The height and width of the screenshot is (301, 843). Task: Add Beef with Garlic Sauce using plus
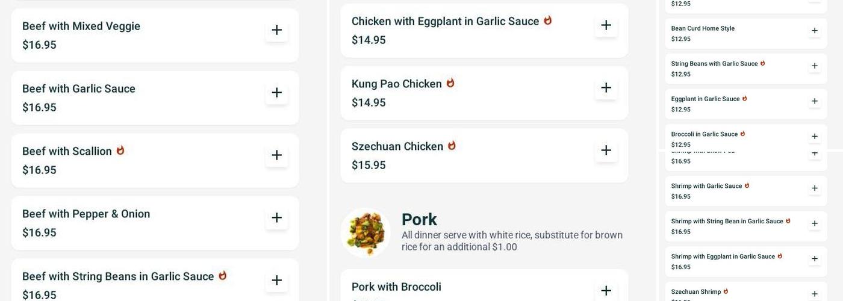click(x=277, y=93)
